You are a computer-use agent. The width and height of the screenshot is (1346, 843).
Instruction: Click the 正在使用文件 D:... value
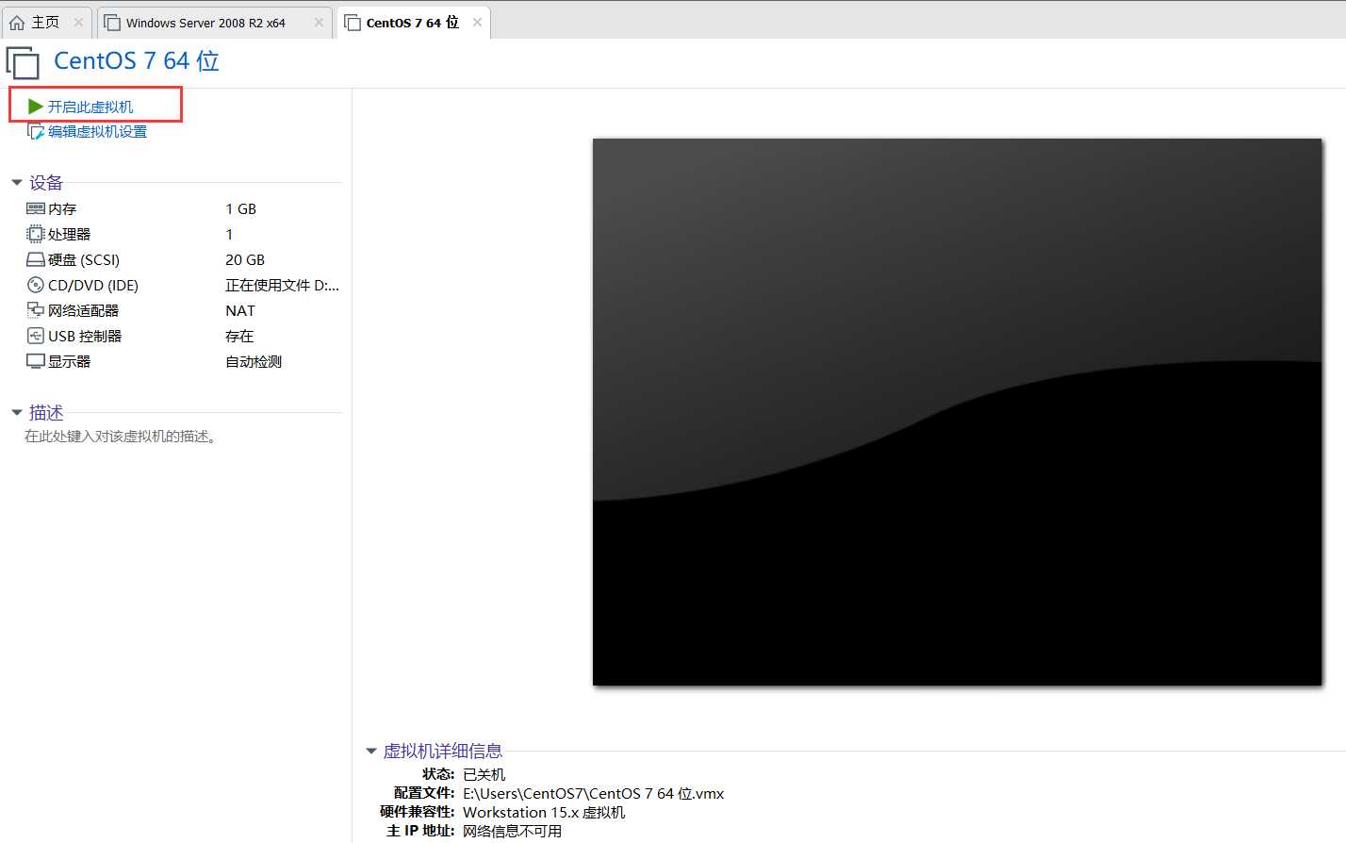tap(282, 285)
